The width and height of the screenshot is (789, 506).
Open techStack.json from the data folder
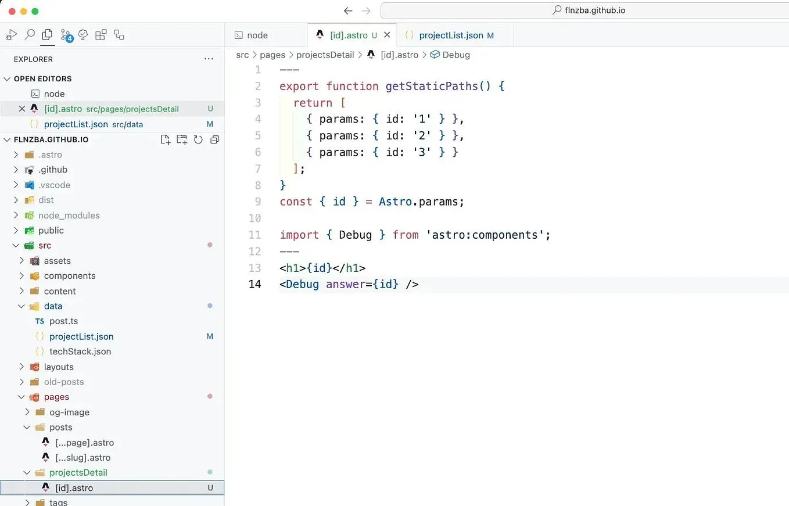tap(80, 351)
